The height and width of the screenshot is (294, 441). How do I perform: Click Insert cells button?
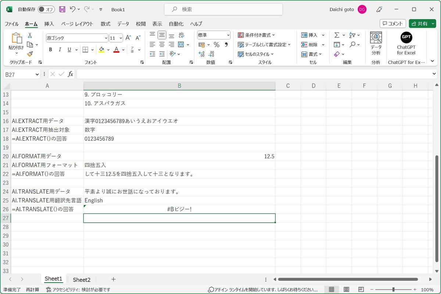pos(313,35)
